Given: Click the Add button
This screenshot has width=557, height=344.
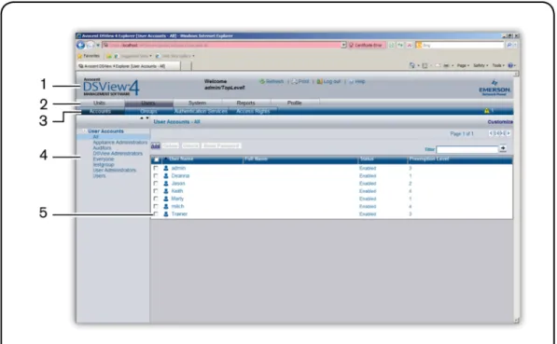Looking at the screenshot, I should (156, 146).
